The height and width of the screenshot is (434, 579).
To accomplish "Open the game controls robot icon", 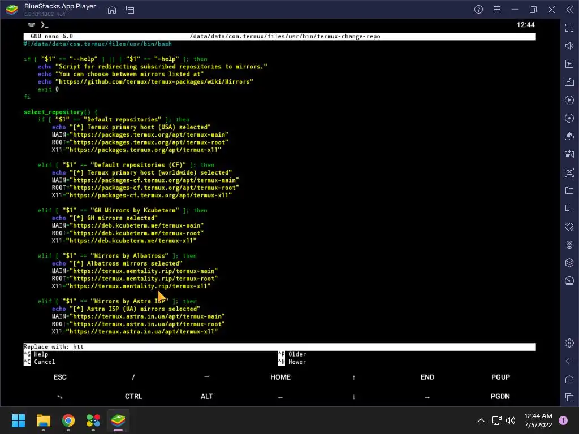I will pos(569,136).
